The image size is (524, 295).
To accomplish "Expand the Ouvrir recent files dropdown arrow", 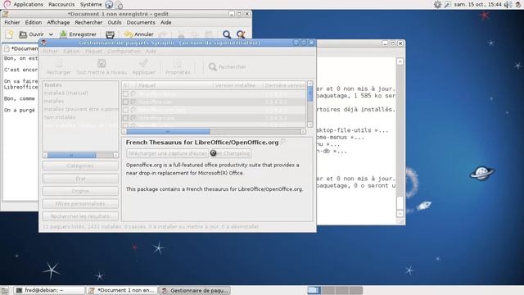I will pyautogui.click(x=51, y=34).
